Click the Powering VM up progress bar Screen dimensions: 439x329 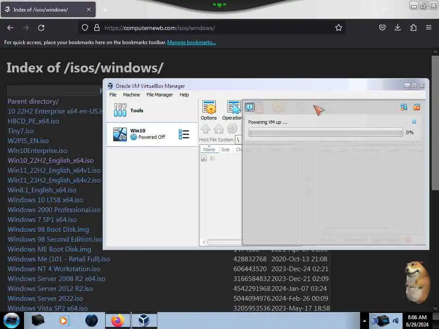326,132
